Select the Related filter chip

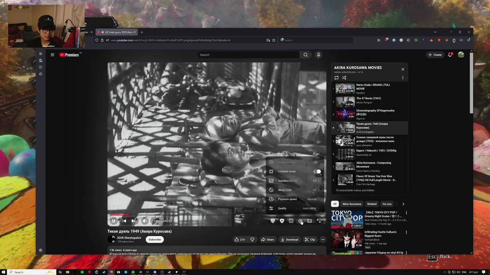(x=372, y=204)
